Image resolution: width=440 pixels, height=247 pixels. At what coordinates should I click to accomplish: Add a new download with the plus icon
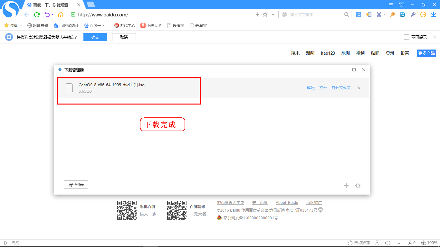pos(346,186)
